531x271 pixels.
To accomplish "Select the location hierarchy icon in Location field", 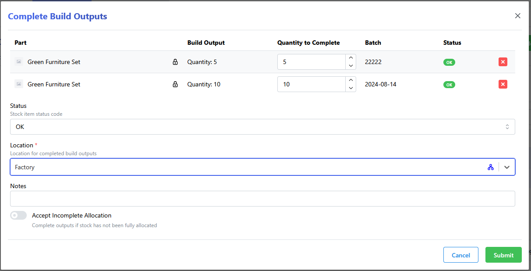I will pos(490,167).
